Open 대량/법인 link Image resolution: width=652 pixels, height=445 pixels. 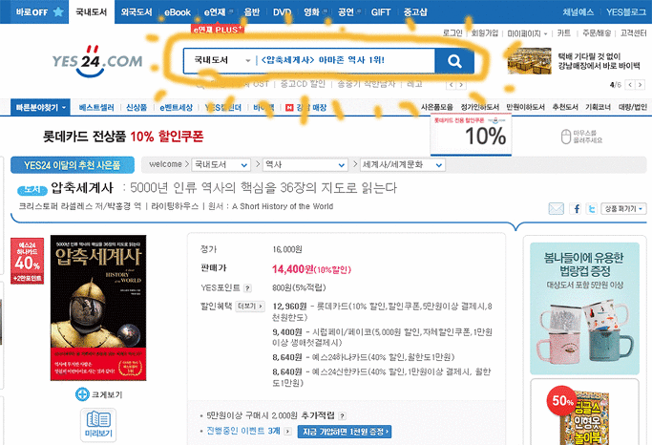(x=633, y=107)
